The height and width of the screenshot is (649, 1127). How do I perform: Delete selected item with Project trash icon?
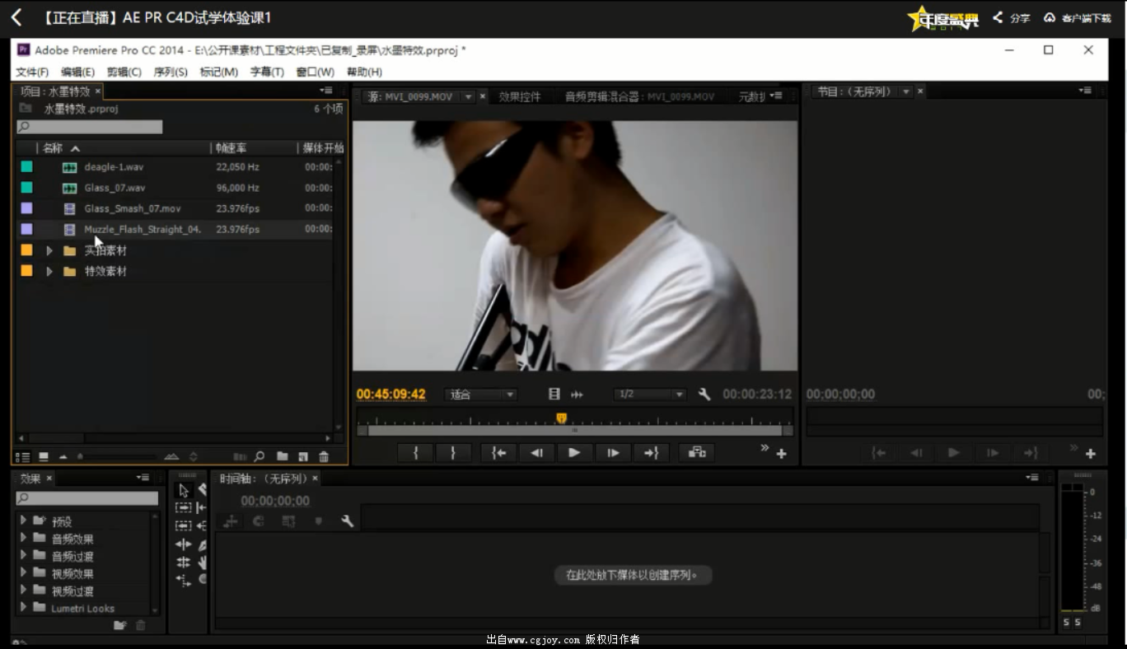(x=324, y=456)
